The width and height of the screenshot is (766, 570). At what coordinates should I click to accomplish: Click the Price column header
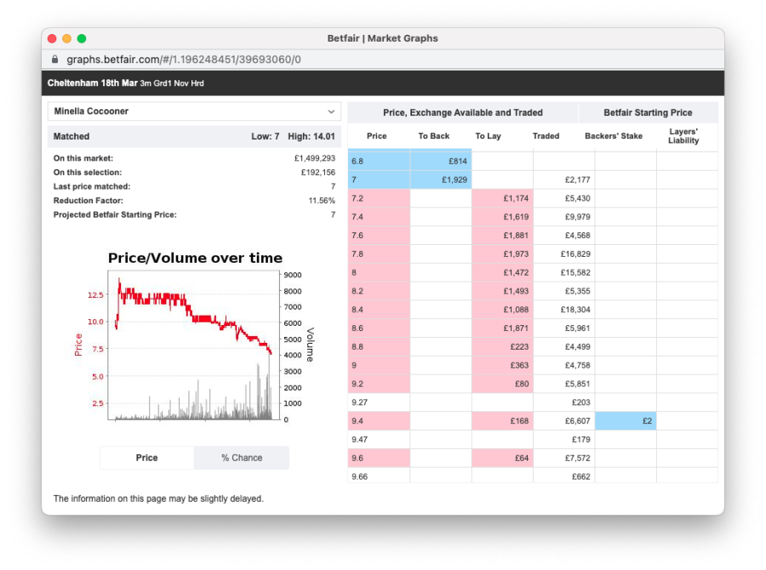pyautogui.click(x=377, y=136)
